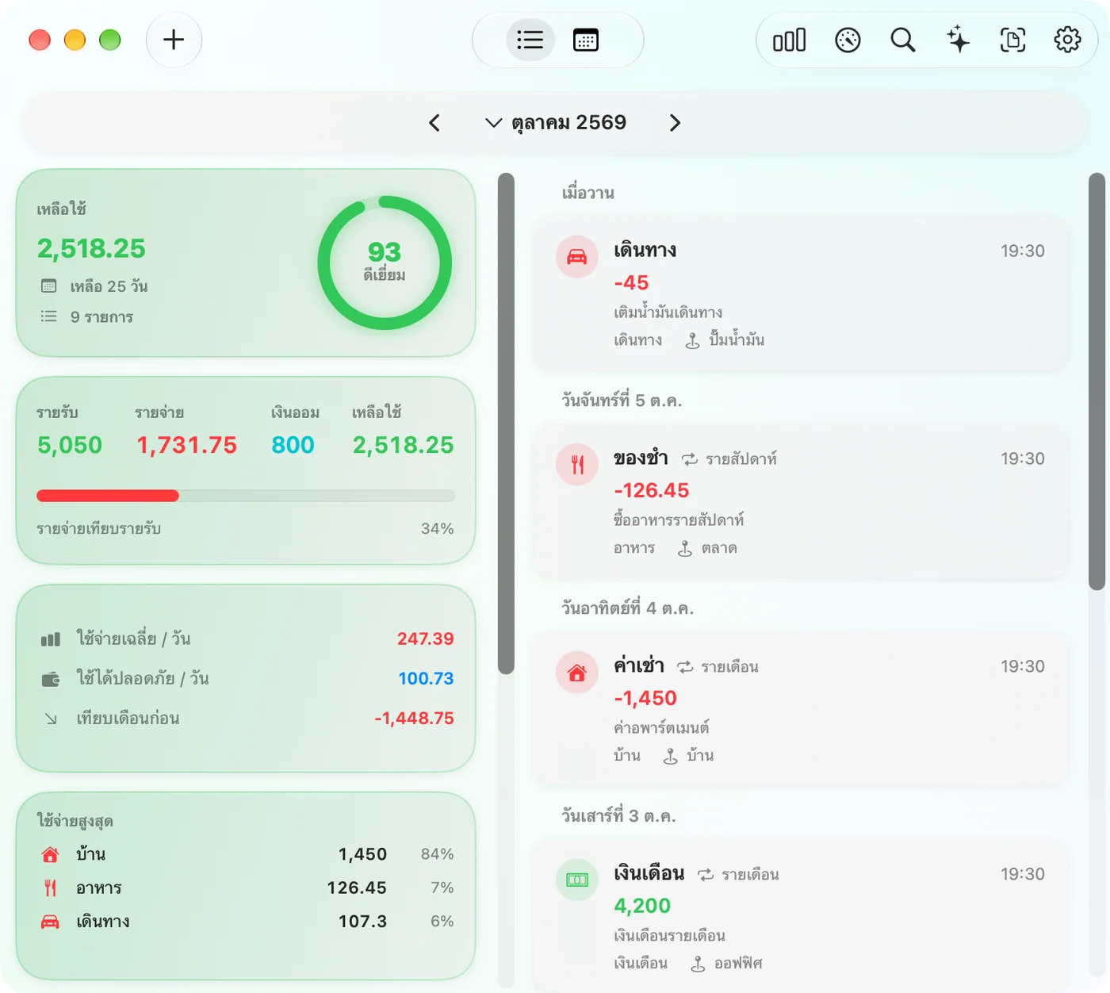
Task: Open the เงินเดือน 4,200 transaction
Action: click(x=801, y=918)
